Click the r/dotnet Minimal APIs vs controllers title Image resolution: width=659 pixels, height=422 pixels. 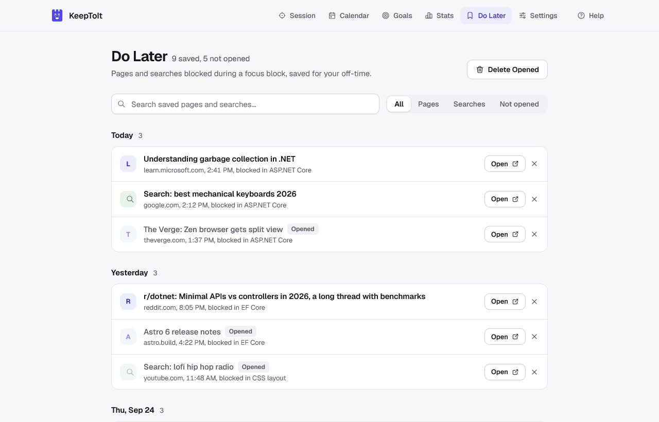(284, 296)
